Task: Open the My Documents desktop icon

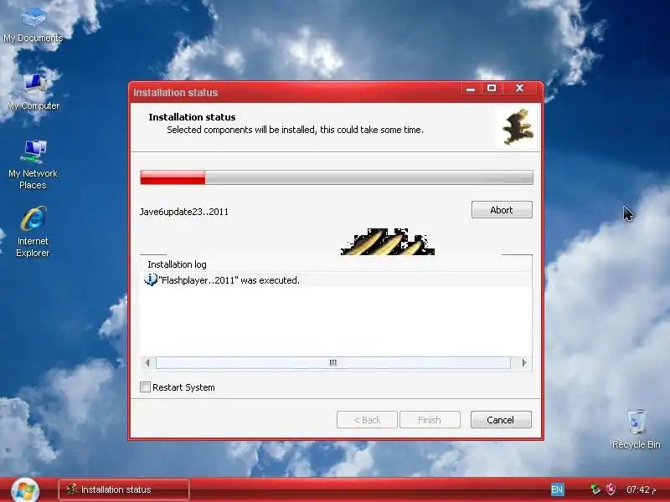Action: 33,25
